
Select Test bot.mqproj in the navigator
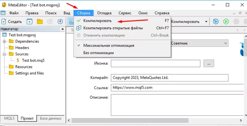[22, 35]
